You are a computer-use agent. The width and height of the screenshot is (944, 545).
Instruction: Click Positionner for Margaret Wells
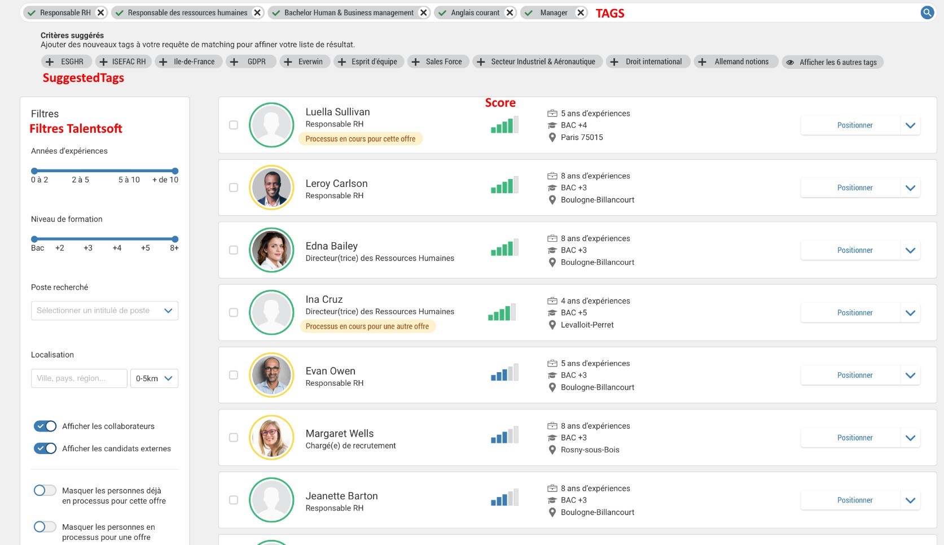point(854,438)
